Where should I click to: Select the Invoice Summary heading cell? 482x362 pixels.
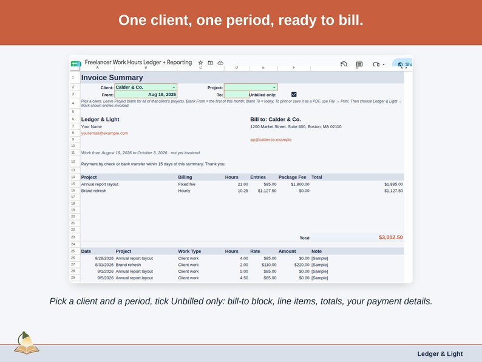pos(112,78)
